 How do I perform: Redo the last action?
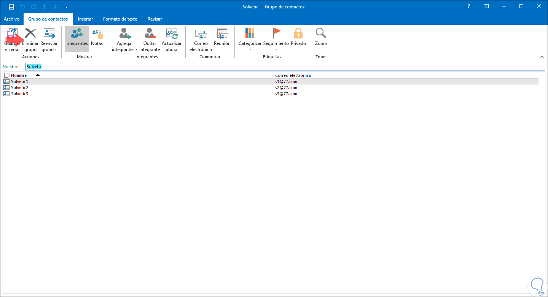pos(33,7)
